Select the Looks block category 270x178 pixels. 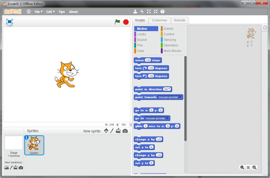pyautogui.click(x=146, y=34)
